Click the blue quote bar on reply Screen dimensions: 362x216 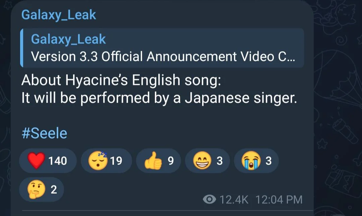pos(22,48)
